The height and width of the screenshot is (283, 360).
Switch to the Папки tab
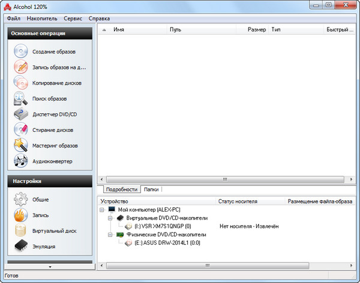(151, 189)
